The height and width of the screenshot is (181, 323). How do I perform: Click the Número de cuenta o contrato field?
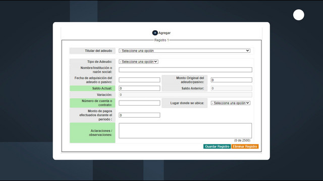pyautogui.click(x=139, y=103)
